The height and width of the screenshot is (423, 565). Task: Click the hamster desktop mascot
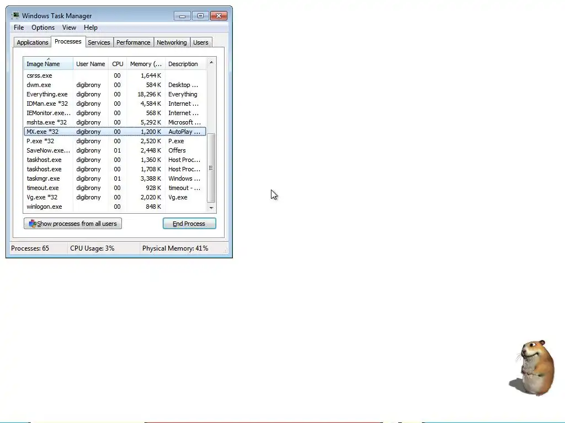(x=532, y=368)
